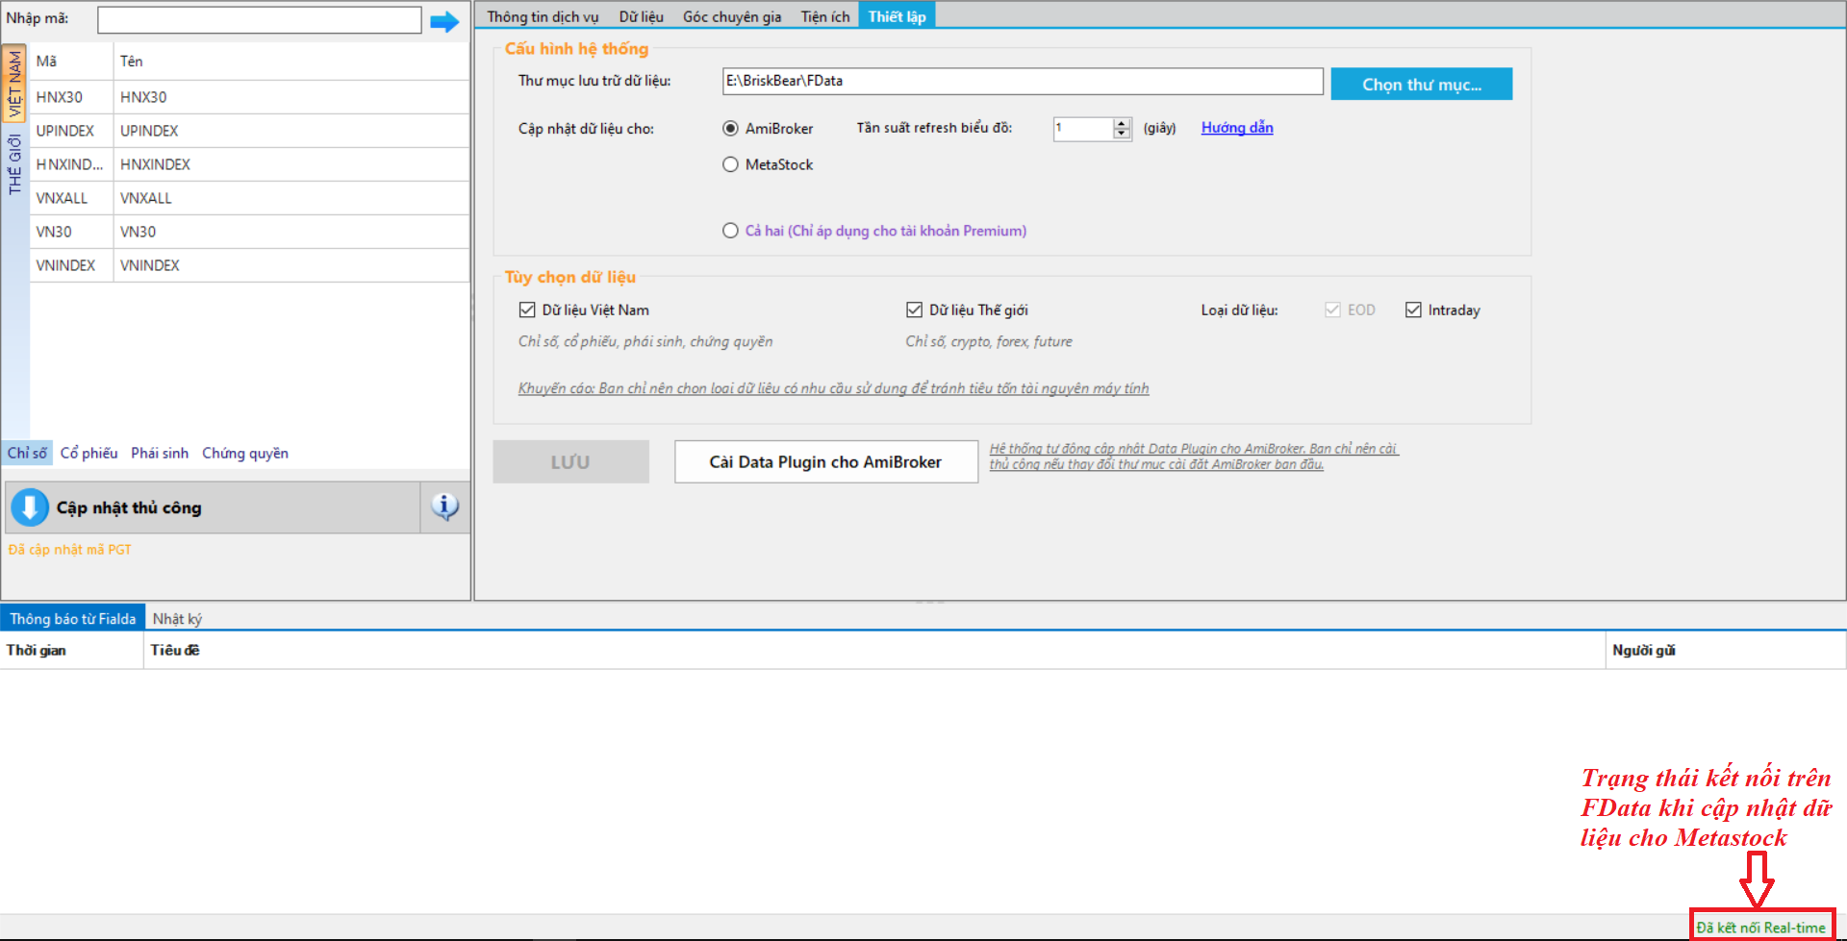Uncheck the Dữ liệu Thế giới checkbox
The height and width of the screenshot is (941, 1847).
[x=914, y=310]
